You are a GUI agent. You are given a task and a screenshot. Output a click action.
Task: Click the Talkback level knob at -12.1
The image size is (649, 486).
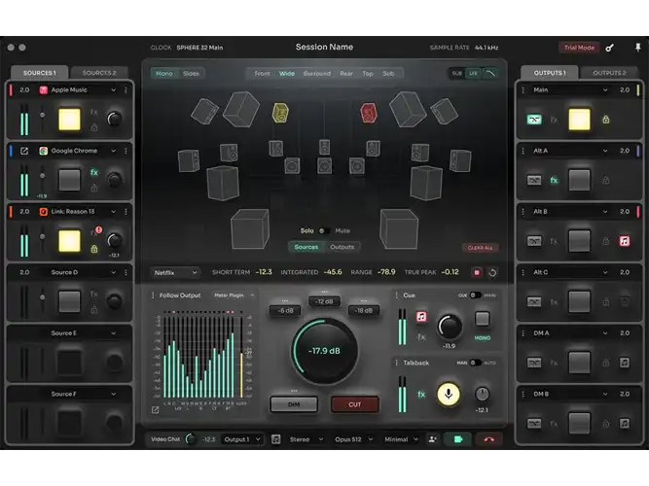click(482, 394)
